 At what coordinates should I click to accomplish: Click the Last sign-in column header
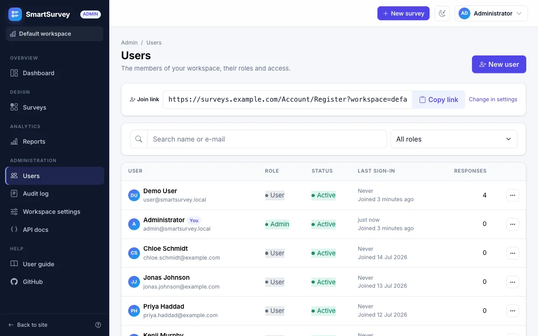click(376, 171)
